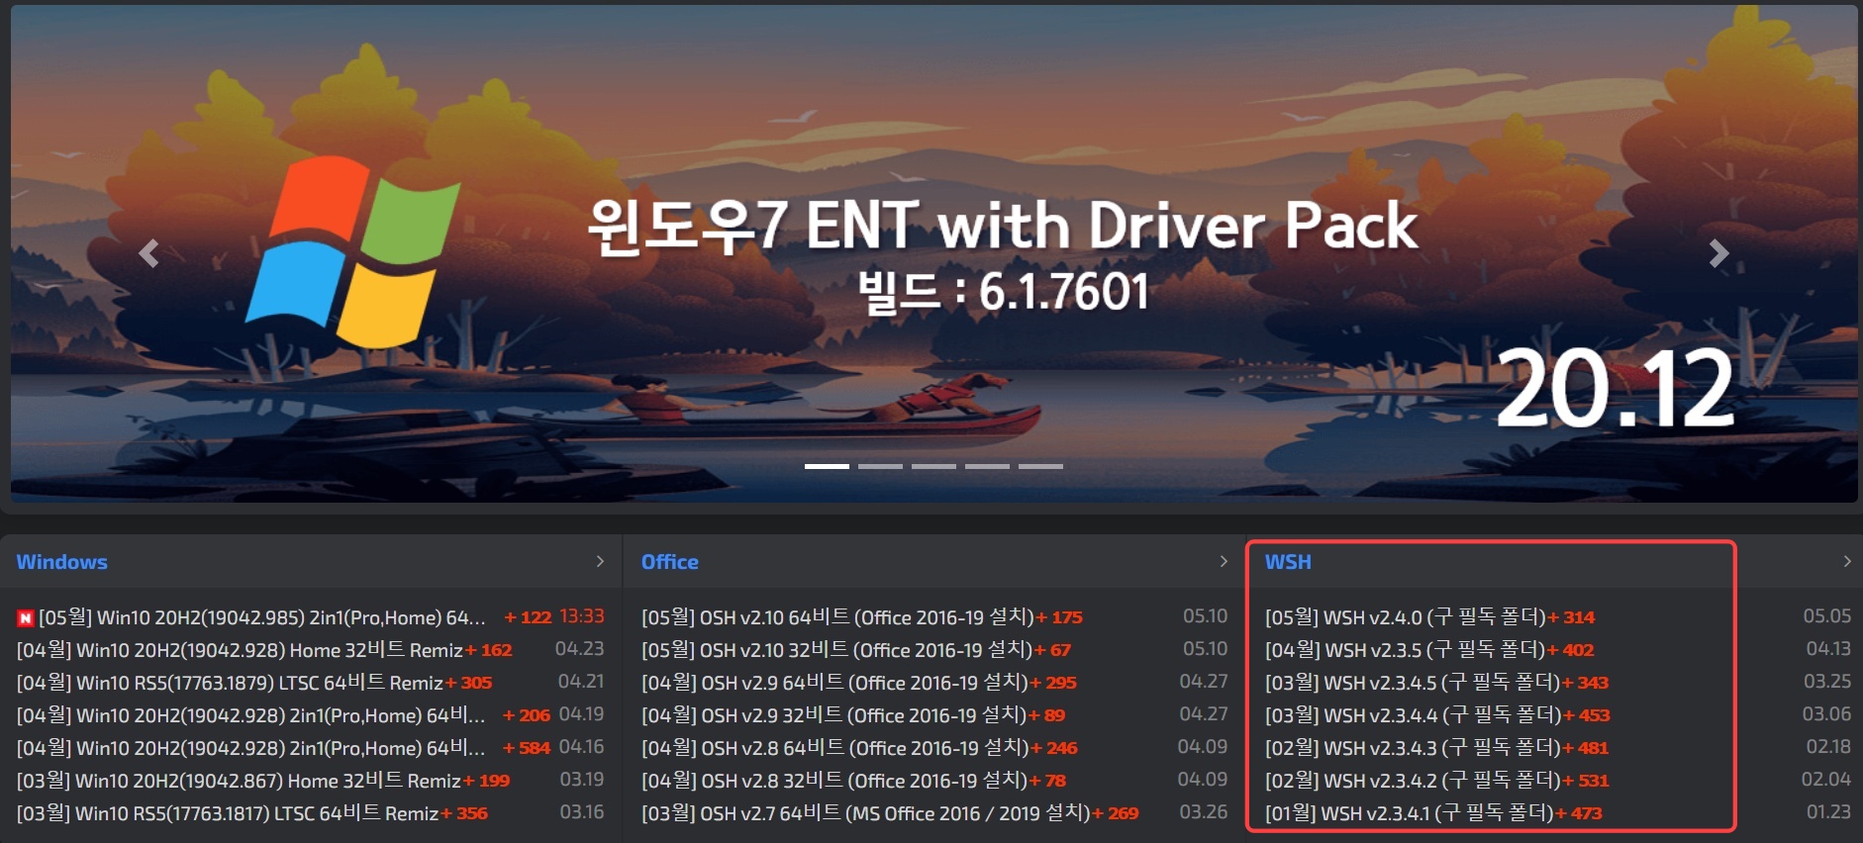Open [04월] Win10 20H2(19042.928) Home 32비트 Remiz
This screenshot has width=1863, height=843.
point(240,650)
